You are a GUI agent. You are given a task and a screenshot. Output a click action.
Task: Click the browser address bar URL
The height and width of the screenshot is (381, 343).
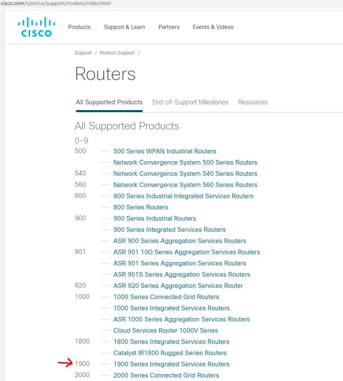pos(56,3)
